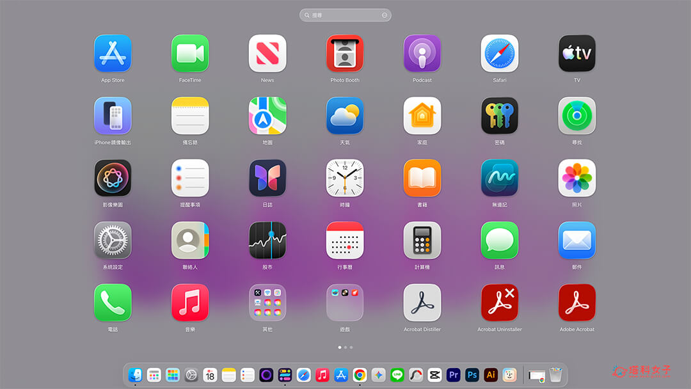
Task: Open Reminders (提醒事項) in the grid
Action: pyautogui.click(x=190, y=178)
